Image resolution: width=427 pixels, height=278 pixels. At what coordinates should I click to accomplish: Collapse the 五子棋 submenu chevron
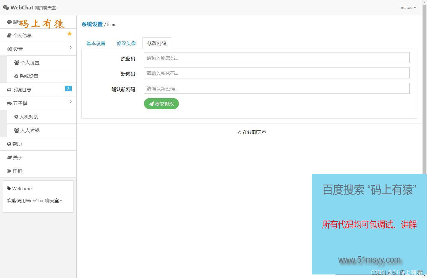coord(71,102)
